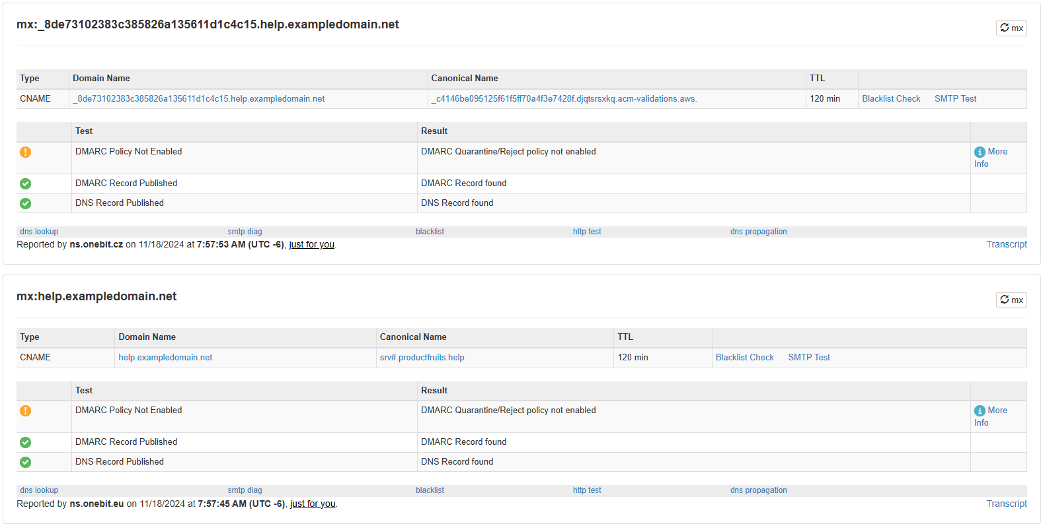This screenshot has width=1043, height=526.
Task: Click the mx refresh button for help.exampledomain.net
Action: 1011,300
